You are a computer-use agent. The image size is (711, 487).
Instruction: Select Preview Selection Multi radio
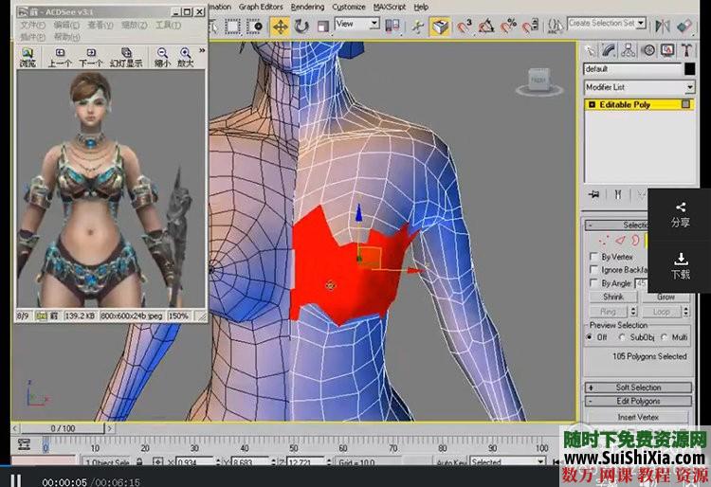point(664,337)
